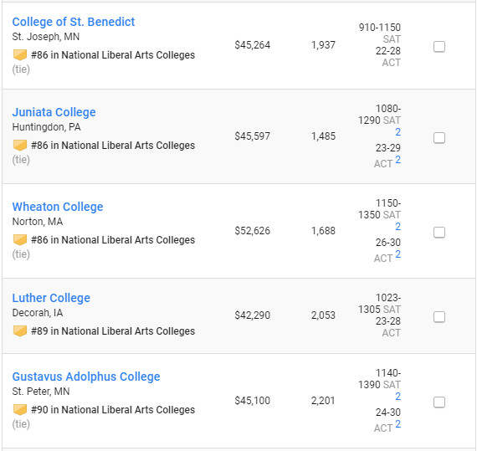
Task: Click the ranking badge icon for College of St. Benedict
Action: coord(20,55)
